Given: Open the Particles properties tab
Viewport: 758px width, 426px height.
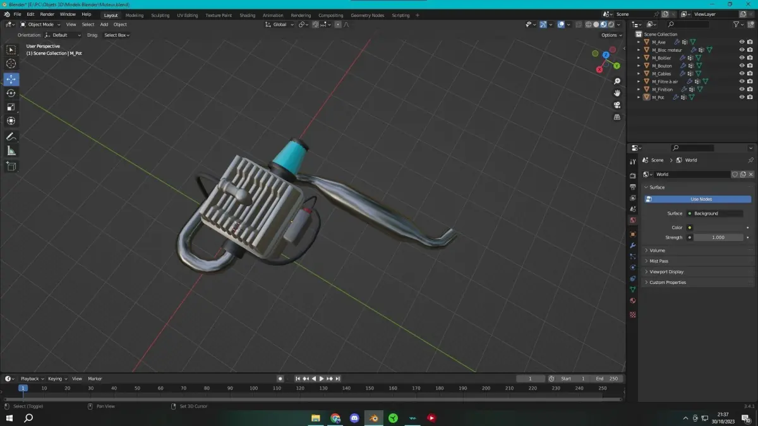Looking at the screenshot, I should click(x=633, y=256).
